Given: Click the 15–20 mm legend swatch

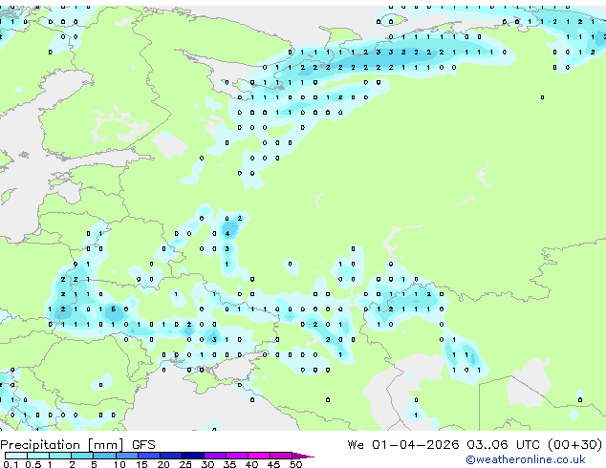Looking at the screenshot, I should 149,456.
